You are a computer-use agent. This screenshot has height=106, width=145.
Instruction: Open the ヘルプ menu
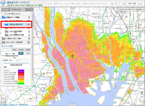tap(124, 4)
